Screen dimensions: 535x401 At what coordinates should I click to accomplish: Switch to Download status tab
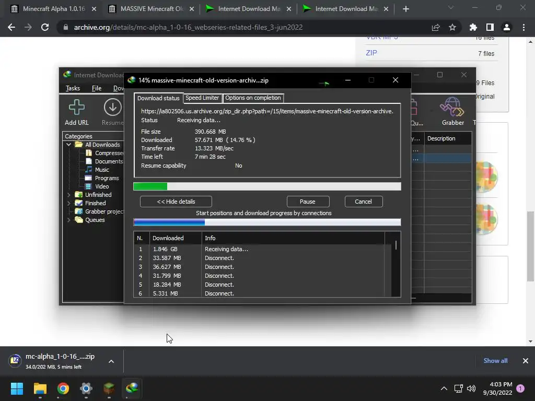point(158,98)
